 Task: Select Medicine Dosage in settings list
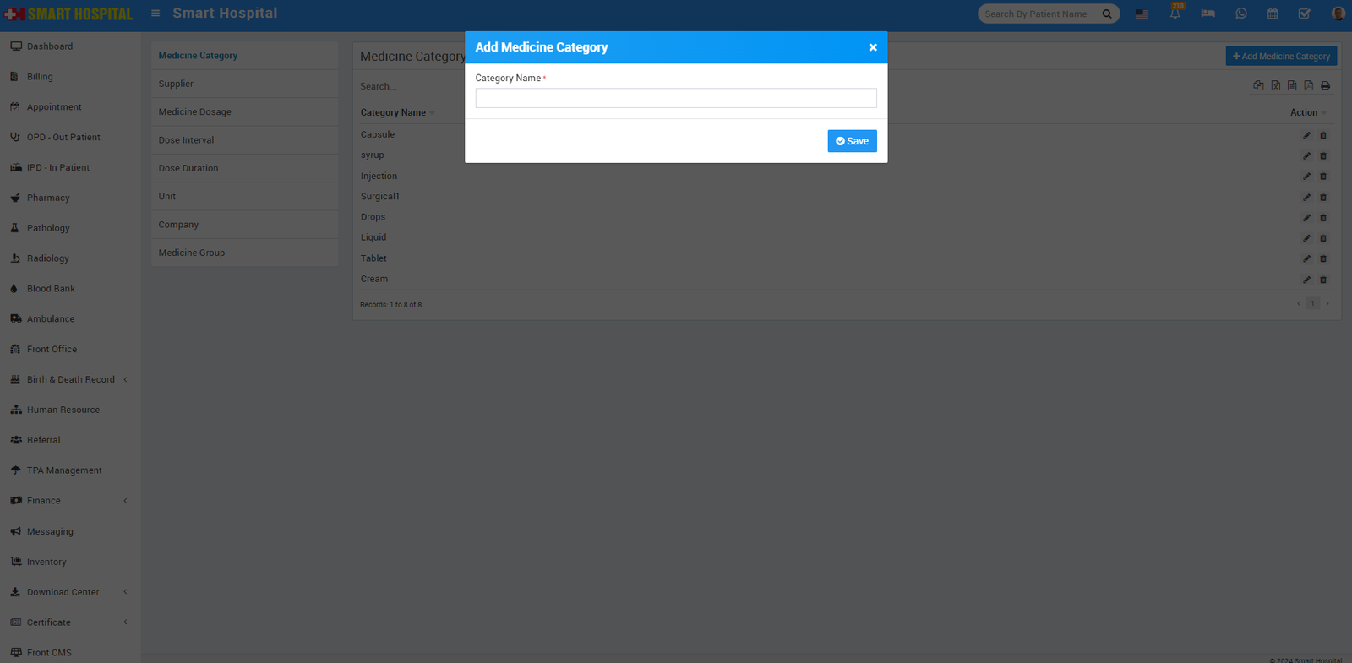194,112
